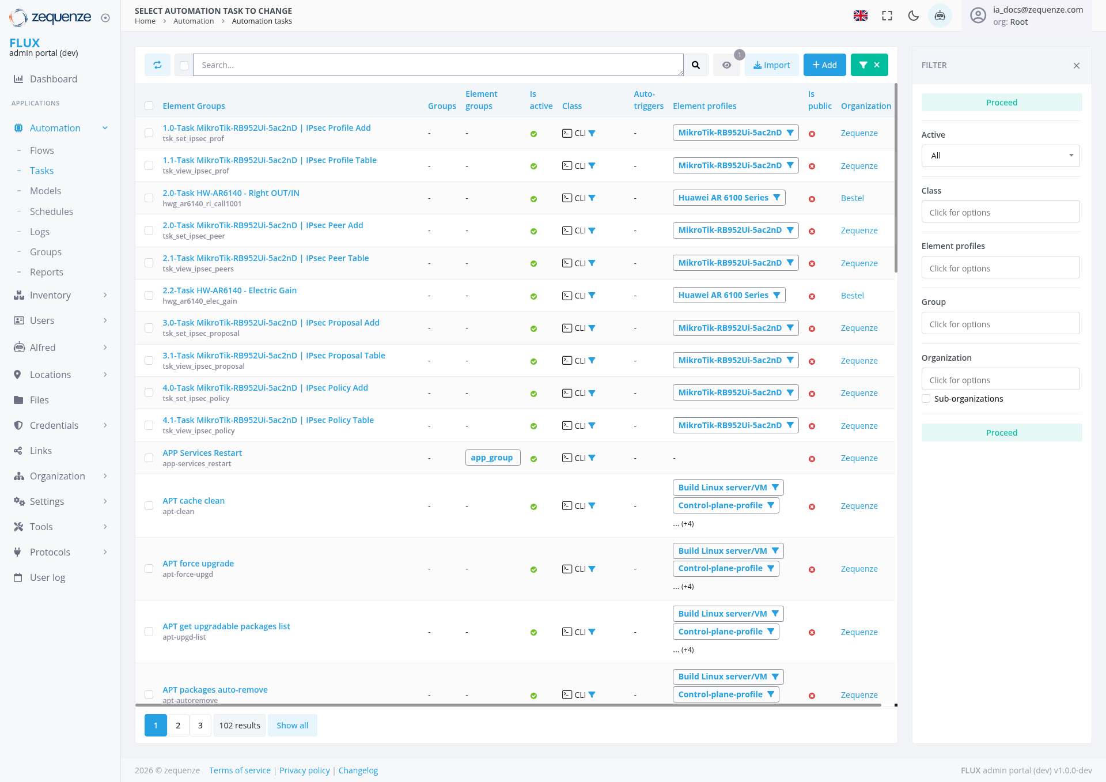Enable the Sub-organizations option in the filter

point(926,398)
